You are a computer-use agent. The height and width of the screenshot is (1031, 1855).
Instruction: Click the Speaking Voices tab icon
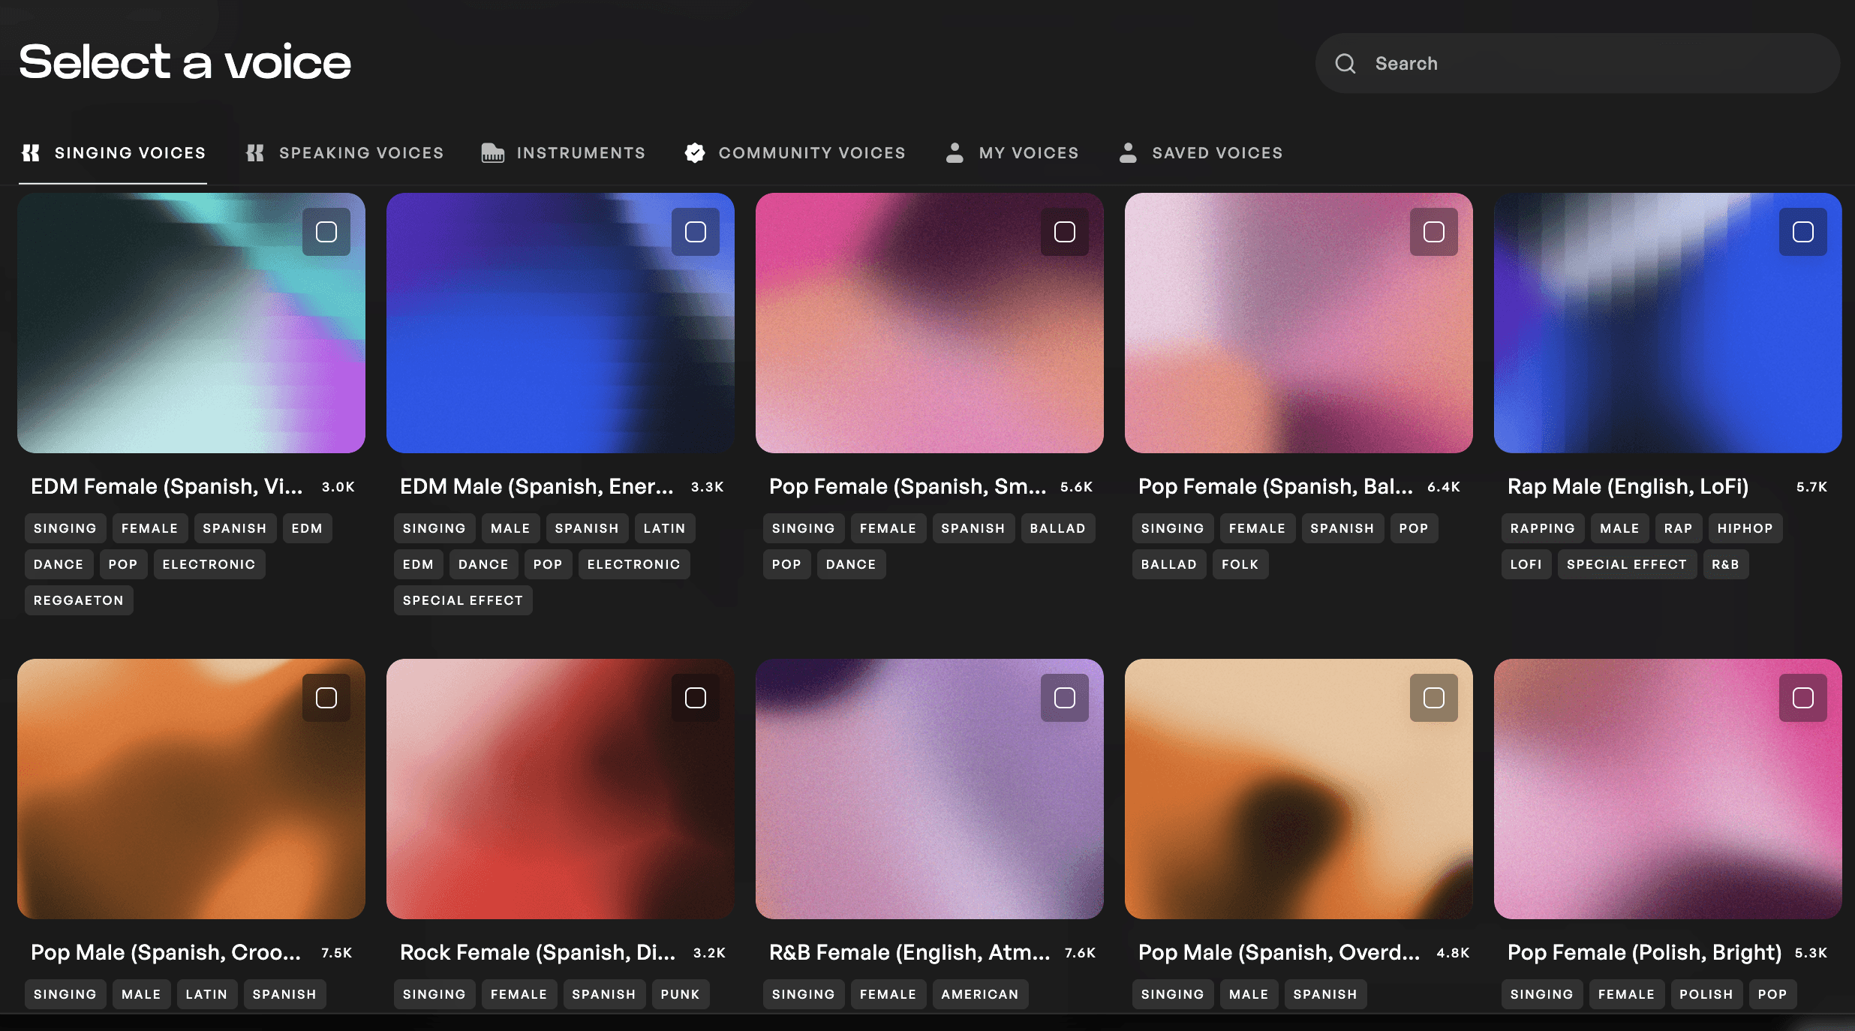[255, 153]
